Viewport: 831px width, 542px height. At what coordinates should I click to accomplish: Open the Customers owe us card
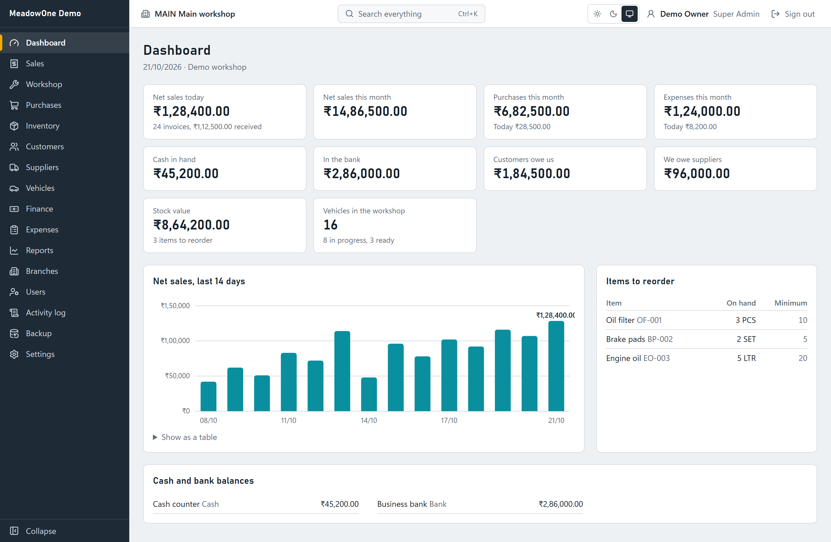tap(565, 168)
